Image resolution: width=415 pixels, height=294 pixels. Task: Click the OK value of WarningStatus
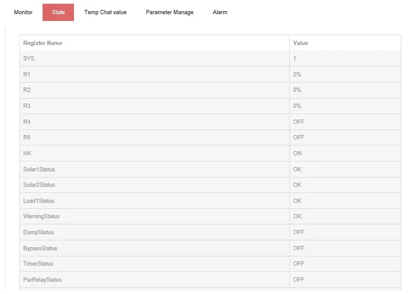tap(297, 216)
